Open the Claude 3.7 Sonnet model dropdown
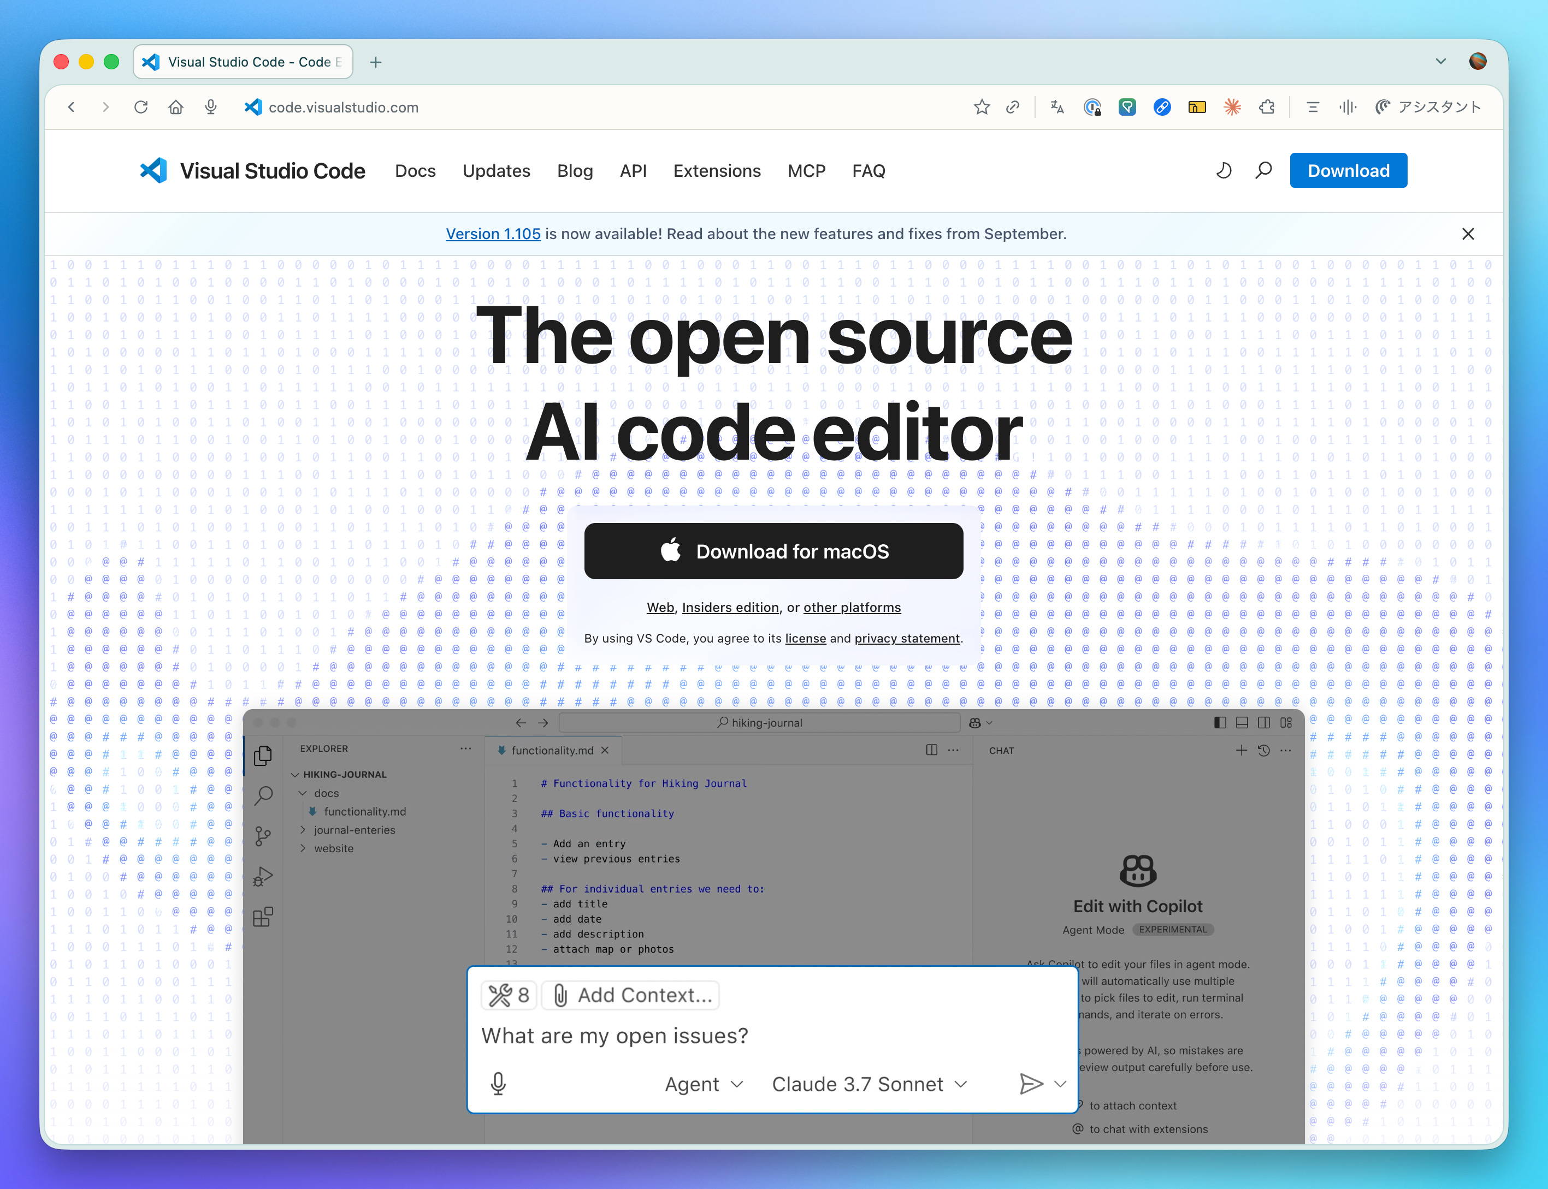Image resolution: width=1548 pixels, height=1189 pixels. pos(870,1084)
